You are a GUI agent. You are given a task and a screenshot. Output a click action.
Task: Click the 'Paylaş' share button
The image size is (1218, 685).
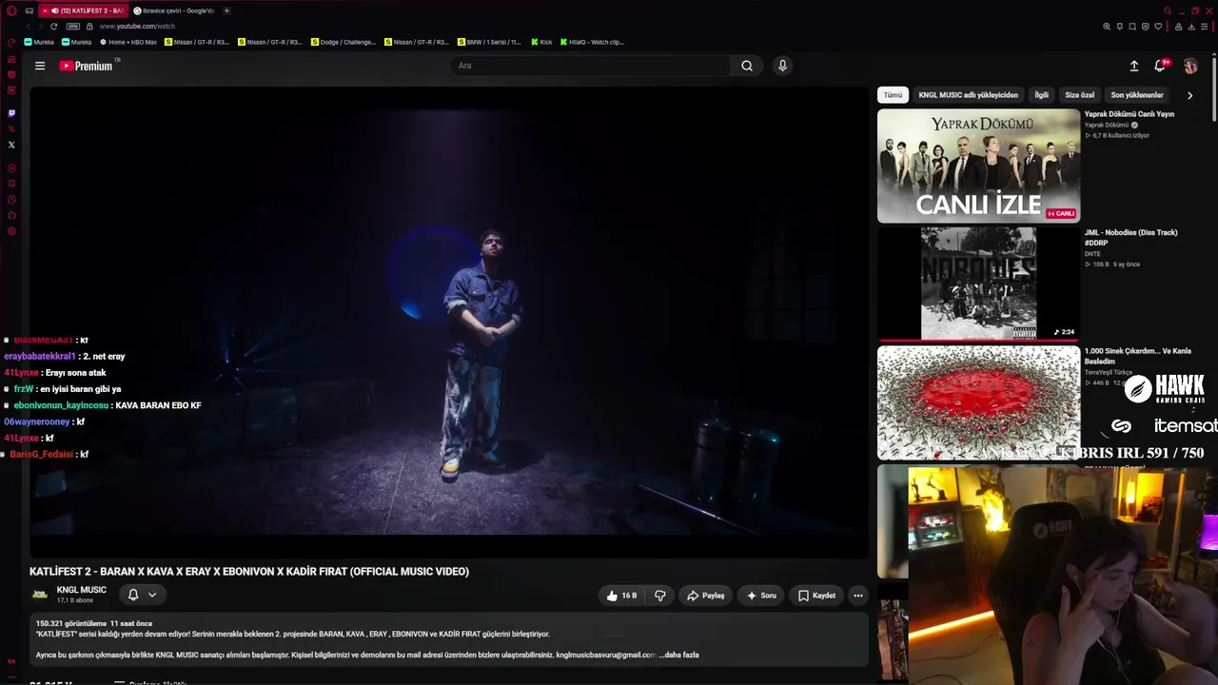click(x=706, y=596)
